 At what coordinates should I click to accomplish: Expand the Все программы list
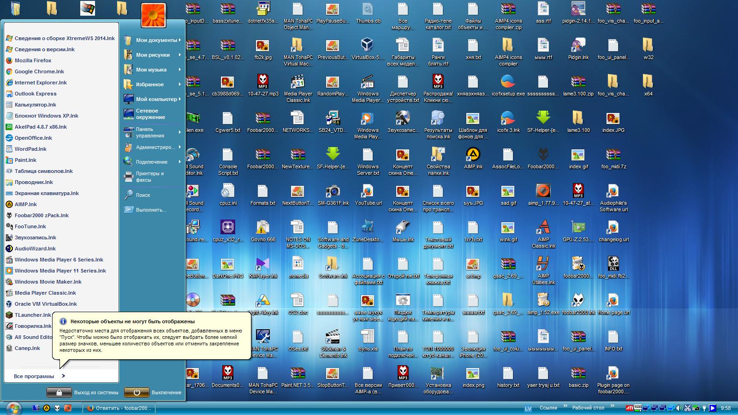click(39, 376)
